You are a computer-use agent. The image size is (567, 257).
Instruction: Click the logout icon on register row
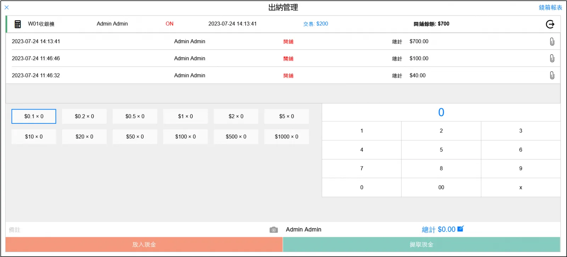[x=550, y=24]
